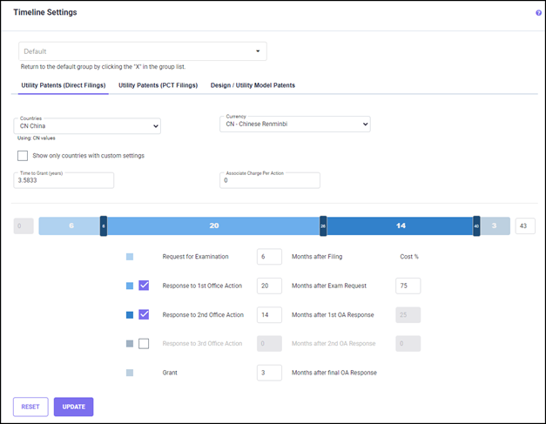546x424 pixels.
Task: Uncheck Response to 1st Office Action
Action: click(x=144, y=286)
